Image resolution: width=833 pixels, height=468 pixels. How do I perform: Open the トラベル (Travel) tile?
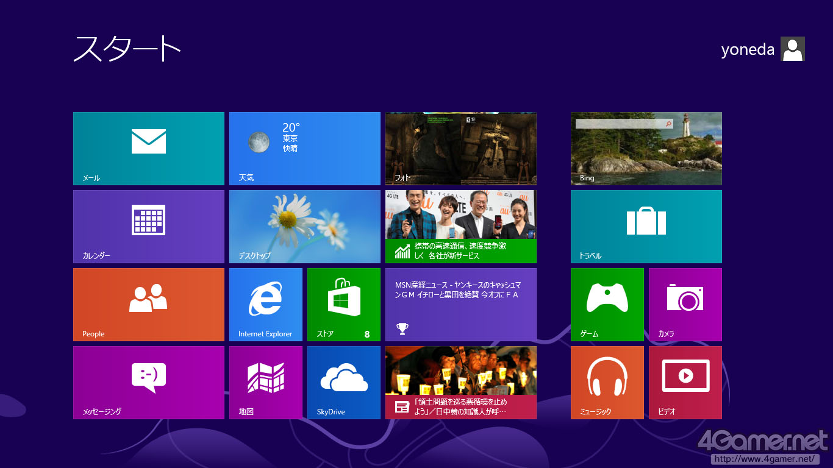click(x=646, y=227)
